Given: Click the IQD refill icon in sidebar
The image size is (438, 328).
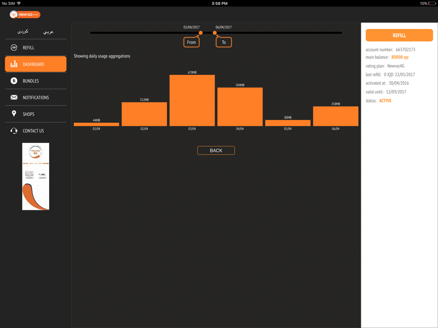Looking at the screenshot, I should pyautogui.click(x=14, y=48).
